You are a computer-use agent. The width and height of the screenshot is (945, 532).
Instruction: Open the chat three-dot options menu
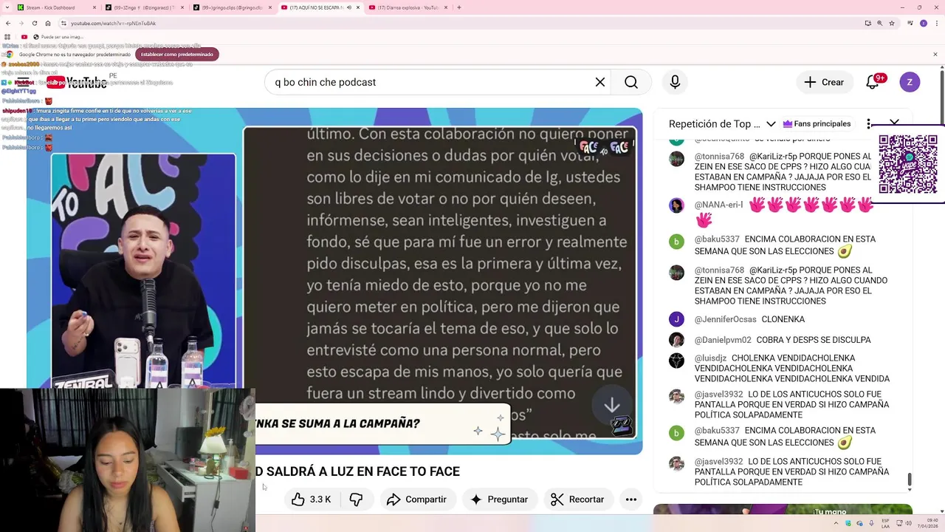(x=869, y=124)
